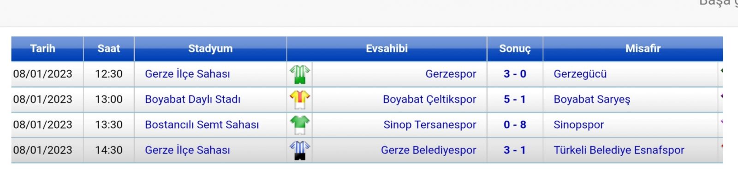Open the Boyabat Çeltikspor team link
This screenshot has width=738, height=169.
[429, 99]
